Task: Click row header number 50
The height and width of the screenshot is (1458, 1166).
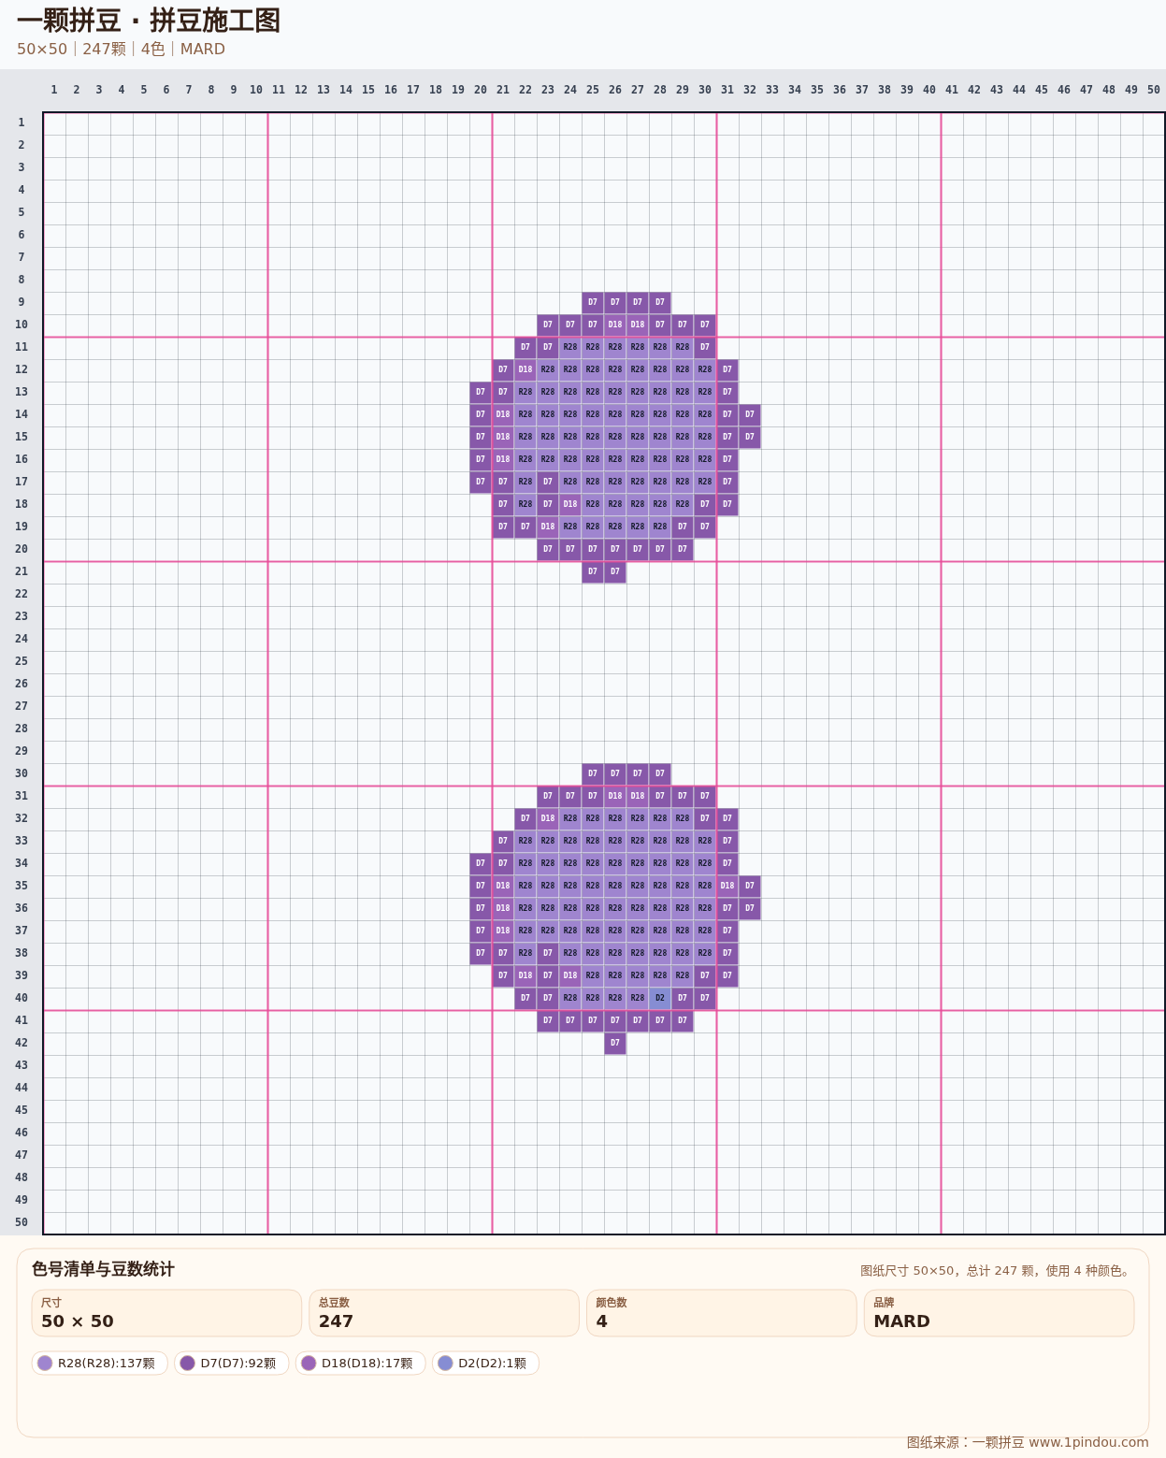Action: point(22,1222)
